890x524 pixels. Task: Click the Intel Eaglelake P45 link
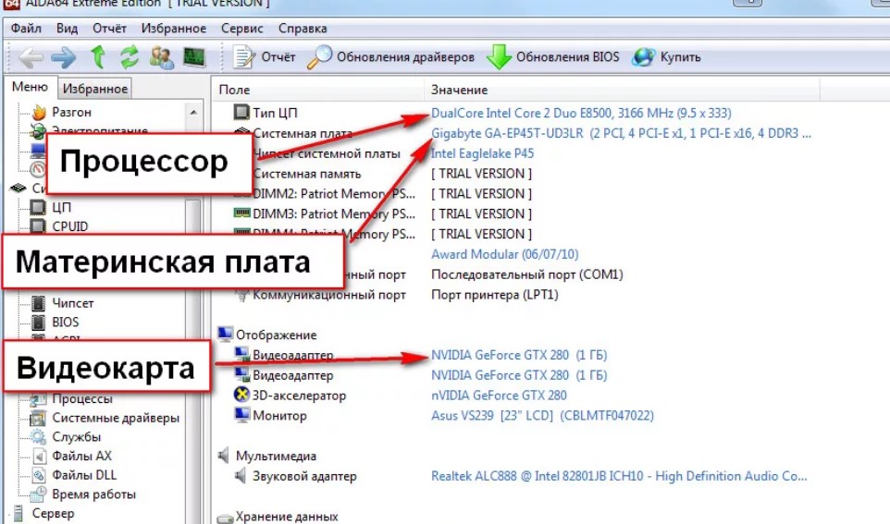482,153
